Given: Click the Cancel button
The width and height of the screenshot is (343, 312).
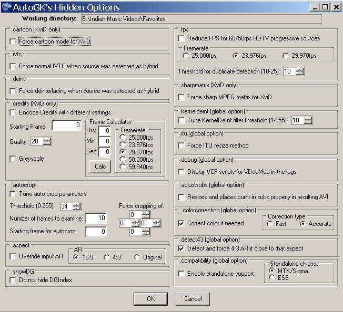Looking at the screenshot, I should pyautogui.click(x=193, y=299).
